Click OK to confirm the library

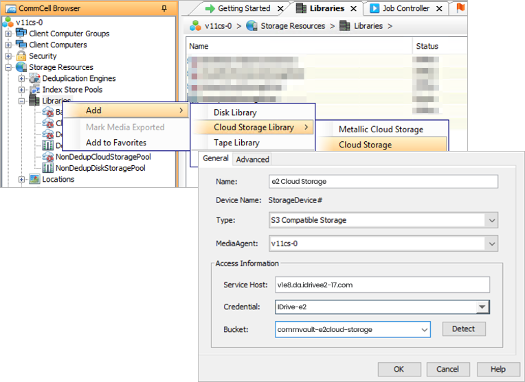(399, 369)
